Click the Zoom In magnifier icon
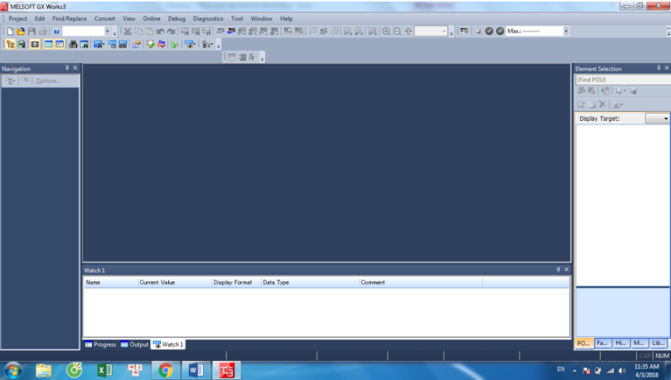Viewport: 671px width, 380px height. pyautogui.click(x=386, y=31)
